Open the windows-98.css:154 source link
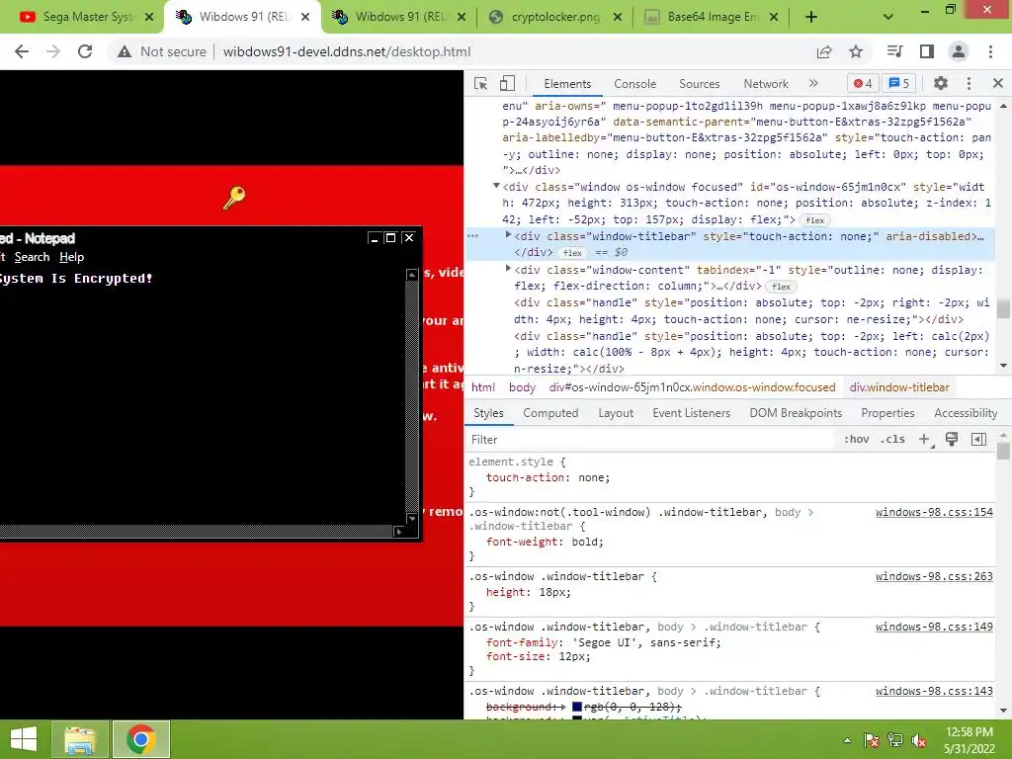The width and height of the screenshot is (1012, 759). 934,513
